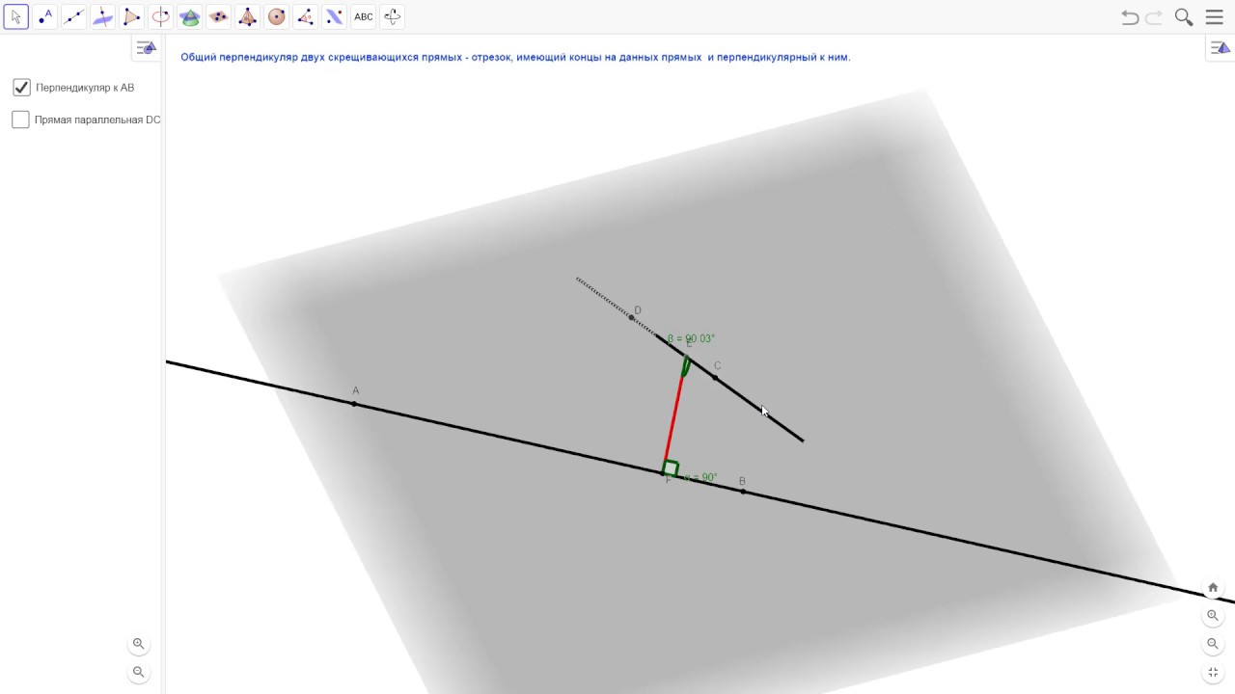Select the Angle tool

(306, 16)
